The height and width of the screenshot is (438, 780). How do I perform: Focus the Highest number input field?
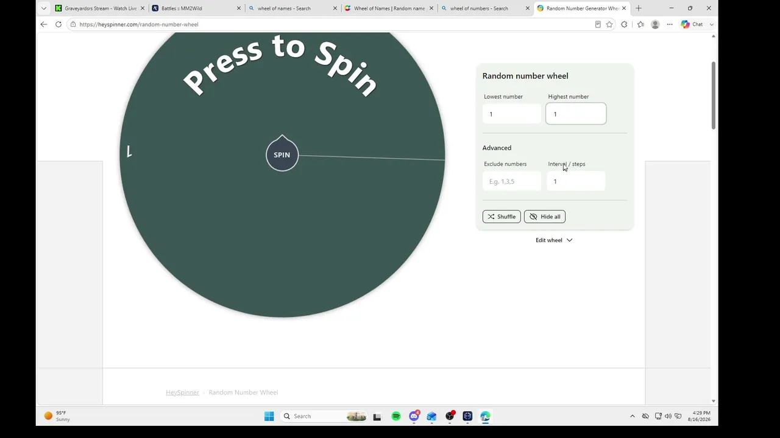coord(576,114)
